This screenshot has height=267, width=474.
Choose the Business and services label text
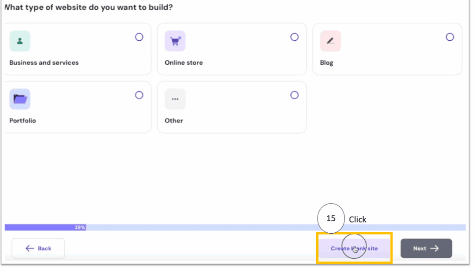[x=44, y=62]
